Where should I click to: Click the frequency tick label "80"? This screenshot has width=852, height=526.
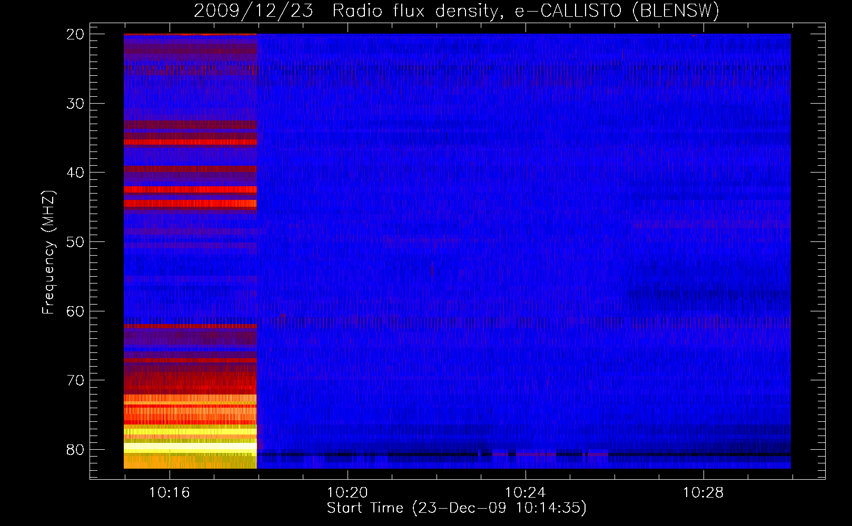pos(75,450)
